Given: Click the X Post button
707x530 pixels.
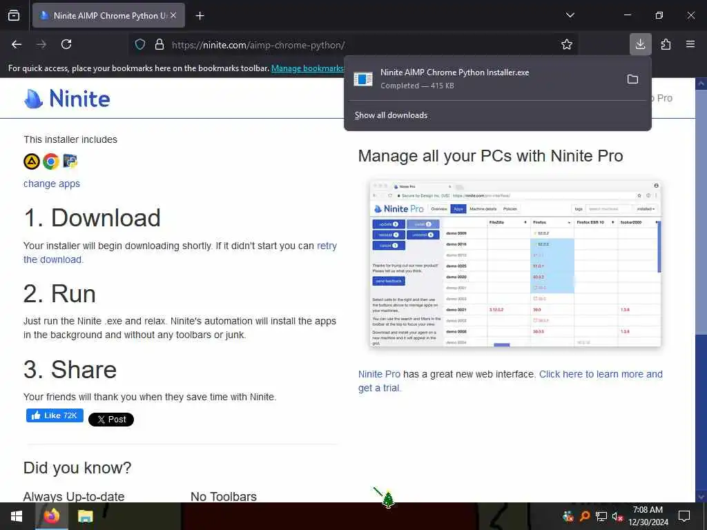Looking at the screenshot, I should pos(111,419).
